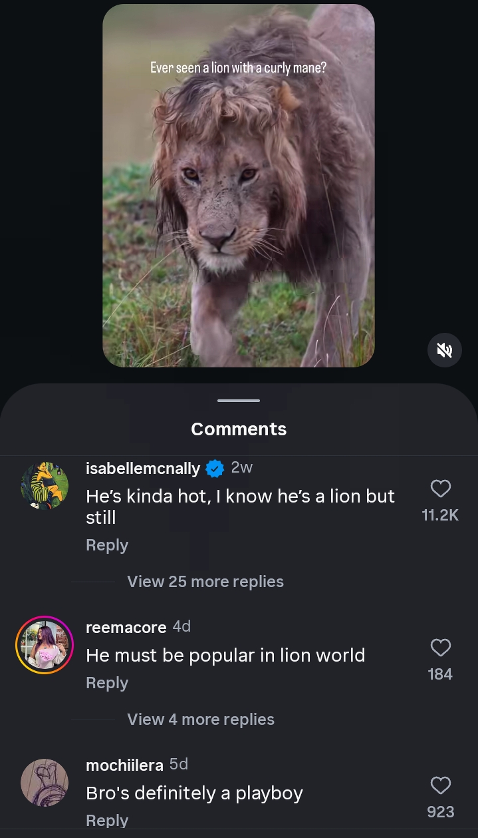Tap the 11.2K like count
The image size is (478, 838).
pos(440,515)
